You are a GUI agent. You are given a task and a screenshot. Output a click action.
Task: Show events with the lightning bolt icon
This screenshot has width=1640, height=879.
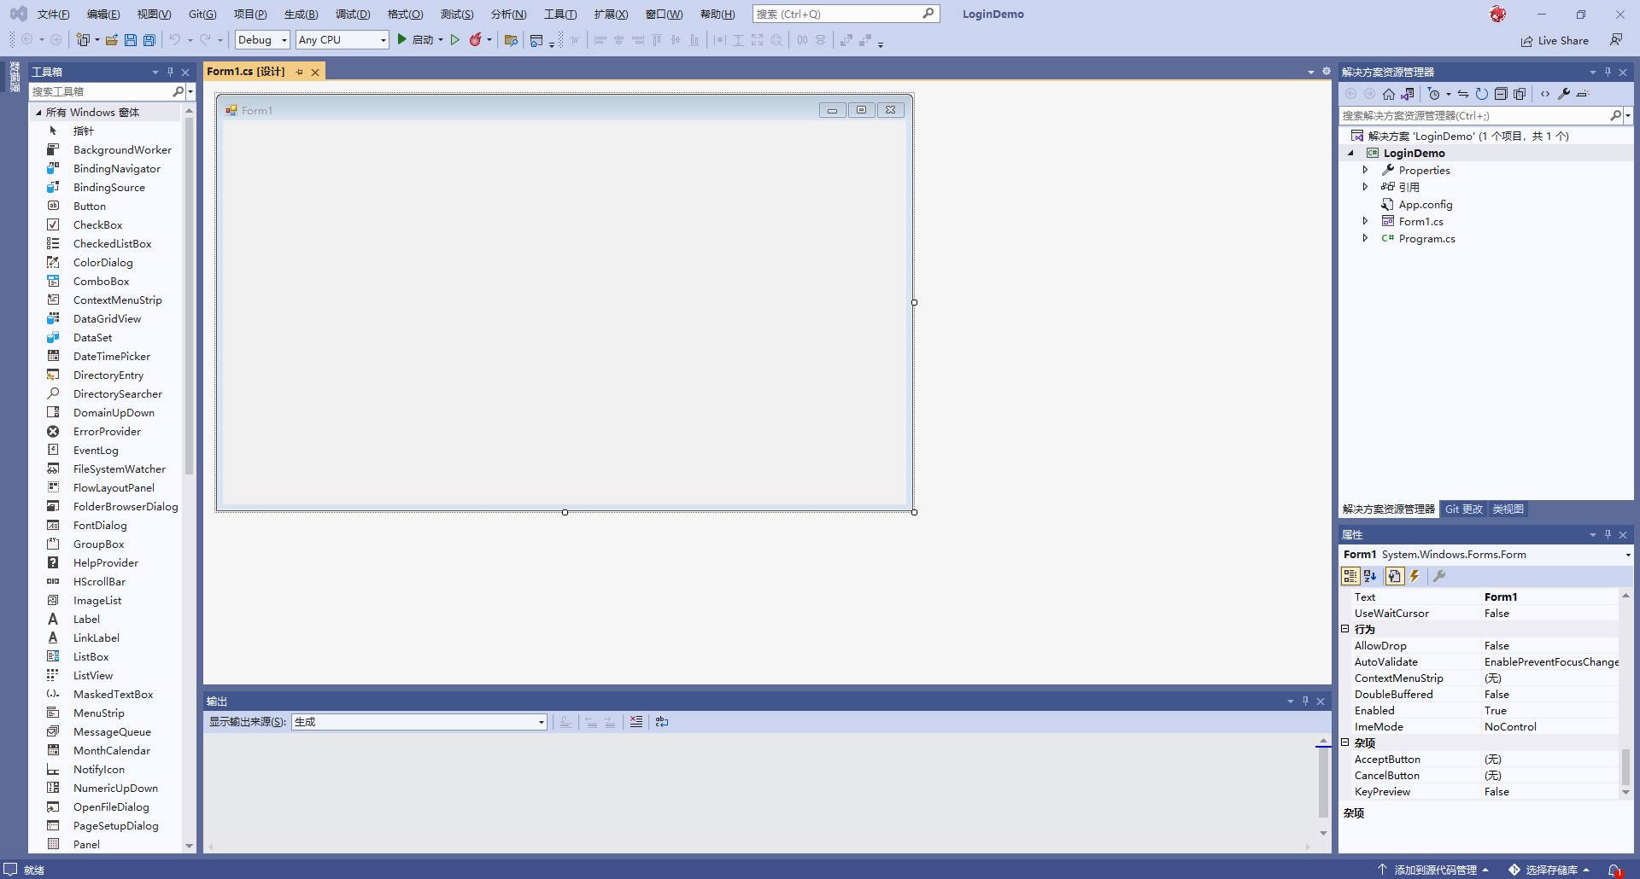pyautogui.click(x=1414, y=576)
